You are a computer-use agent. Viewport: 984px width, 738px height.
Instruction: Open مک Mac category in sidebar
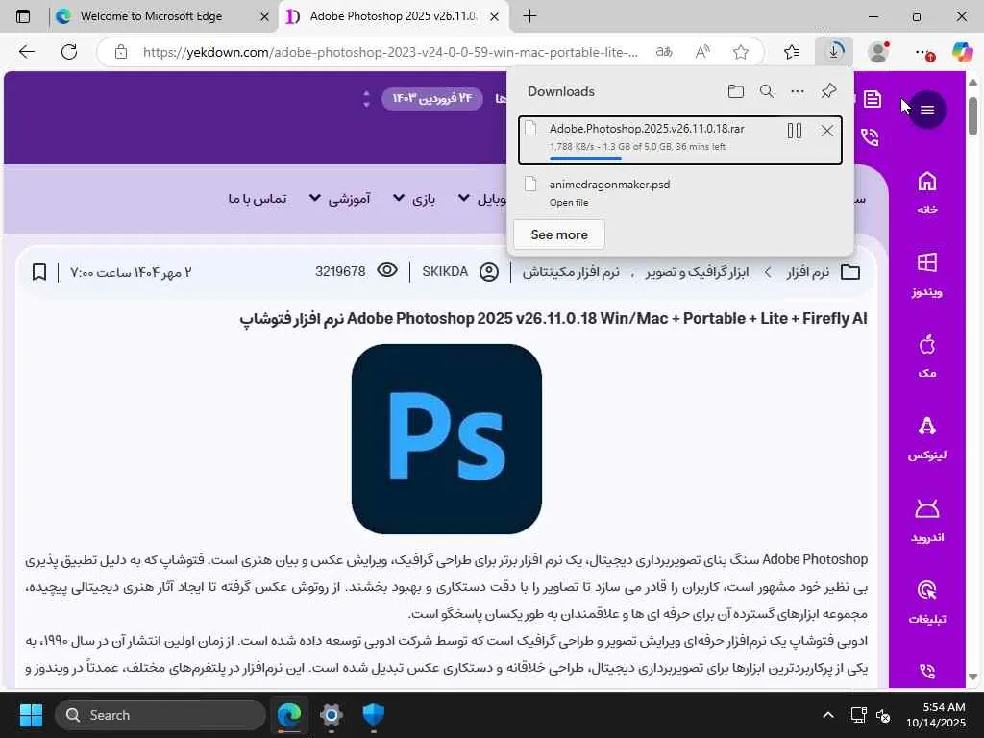(x=927, y=357)
